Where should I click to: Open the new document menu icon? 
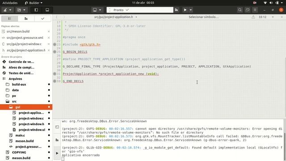pyautogui.click(x=19, y=10)
